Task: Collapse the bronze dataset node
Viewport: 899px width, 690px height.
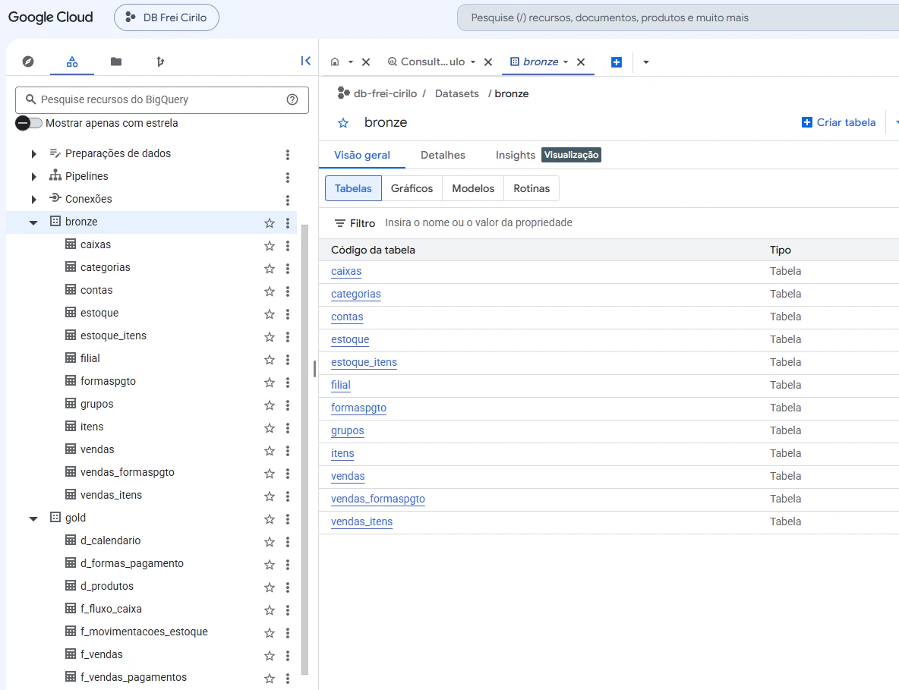Action: (33, 222)
